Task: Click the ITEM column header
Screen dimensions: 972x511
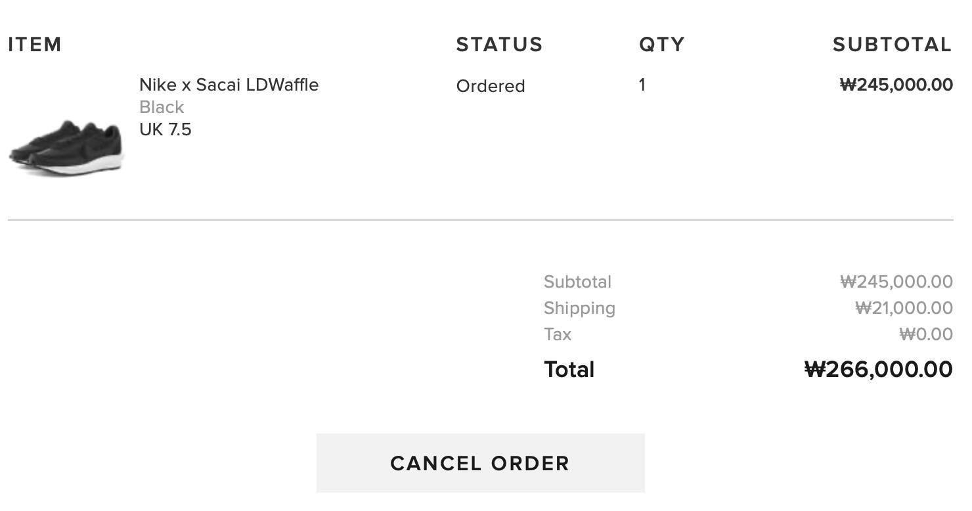Action: [x=35, y=45]
